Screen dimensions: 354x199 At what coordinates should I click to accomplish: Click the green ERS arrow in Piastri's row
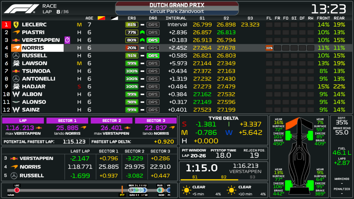pyautogui.click(x=142, y=32)
